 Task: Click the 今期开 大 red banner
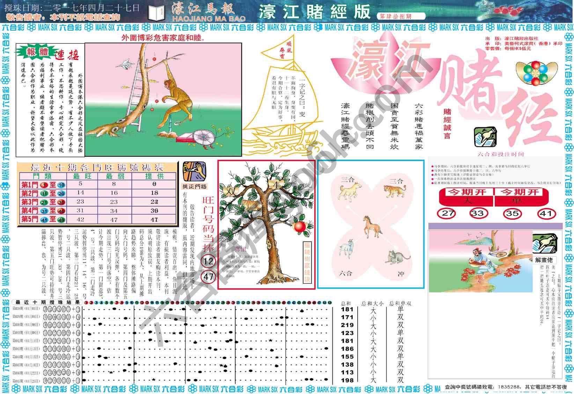(x=466, y=196)
